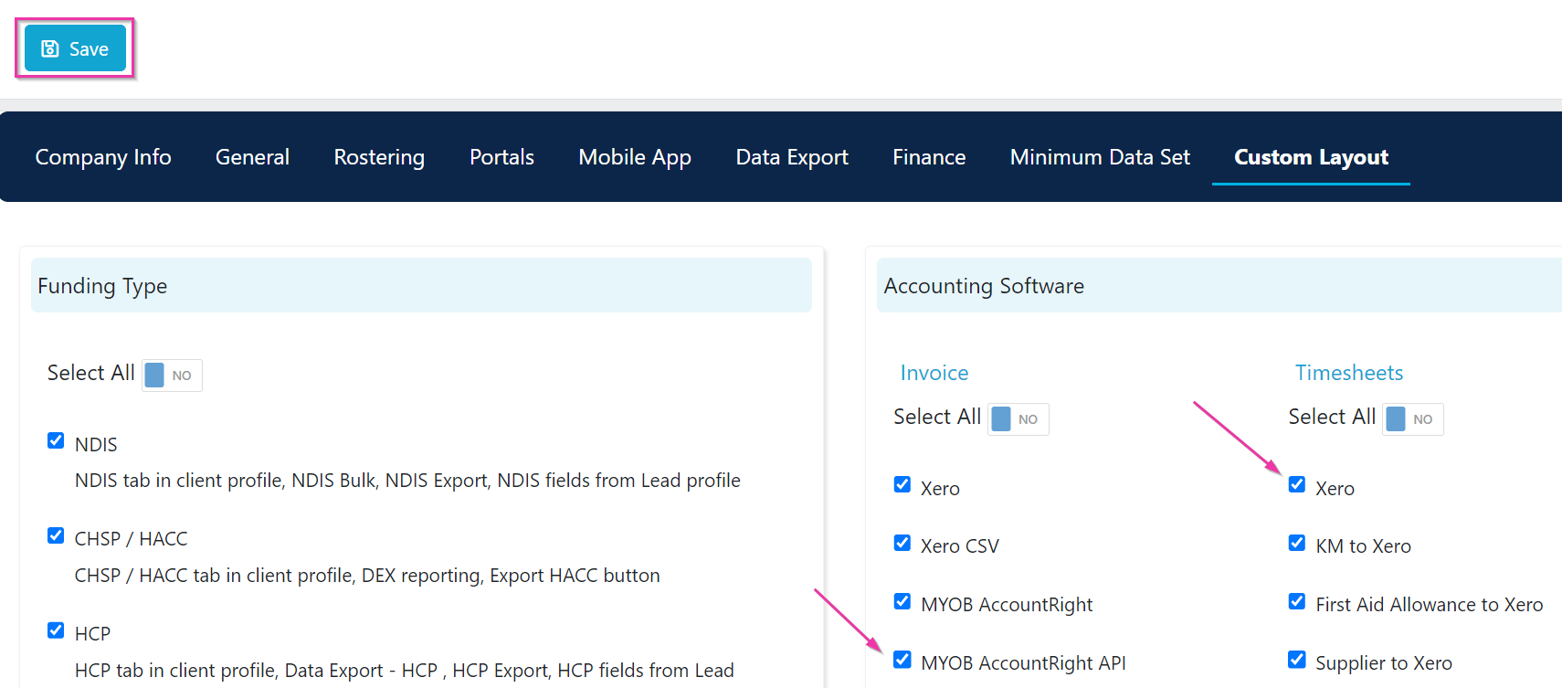
Task: Go to the Portals tab
Action: (x=501, y=157)
